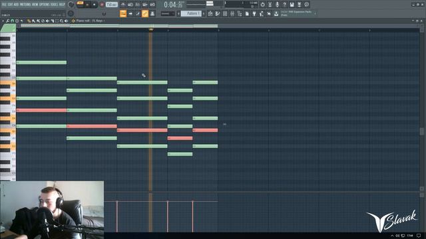Open the TOOLS menu

(55, 5)
